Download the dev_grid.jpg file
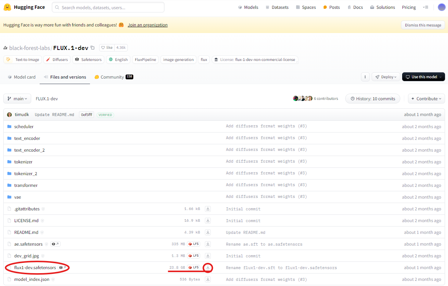 [208, 256]
